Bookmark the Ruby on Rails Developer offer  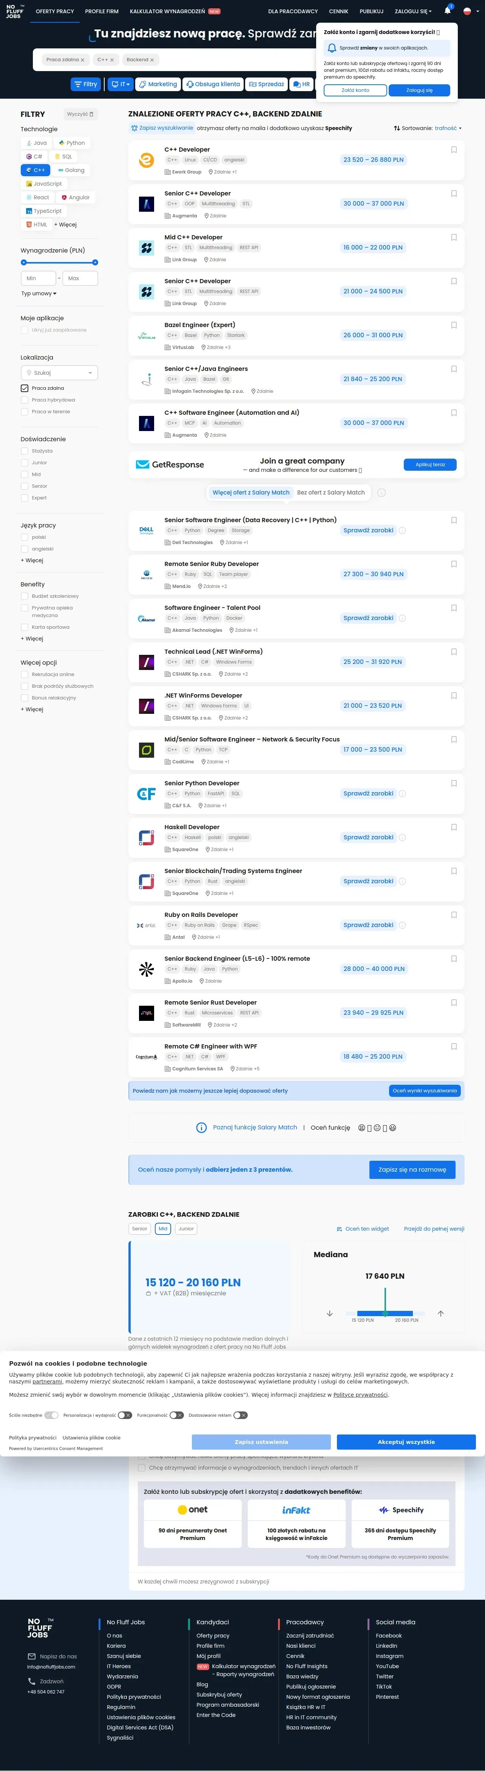point(453,915)
